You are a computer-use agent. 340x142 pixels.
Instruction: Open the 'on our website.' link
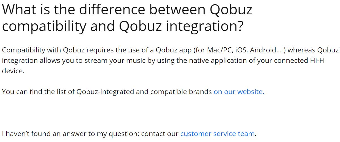pos(239,92)
